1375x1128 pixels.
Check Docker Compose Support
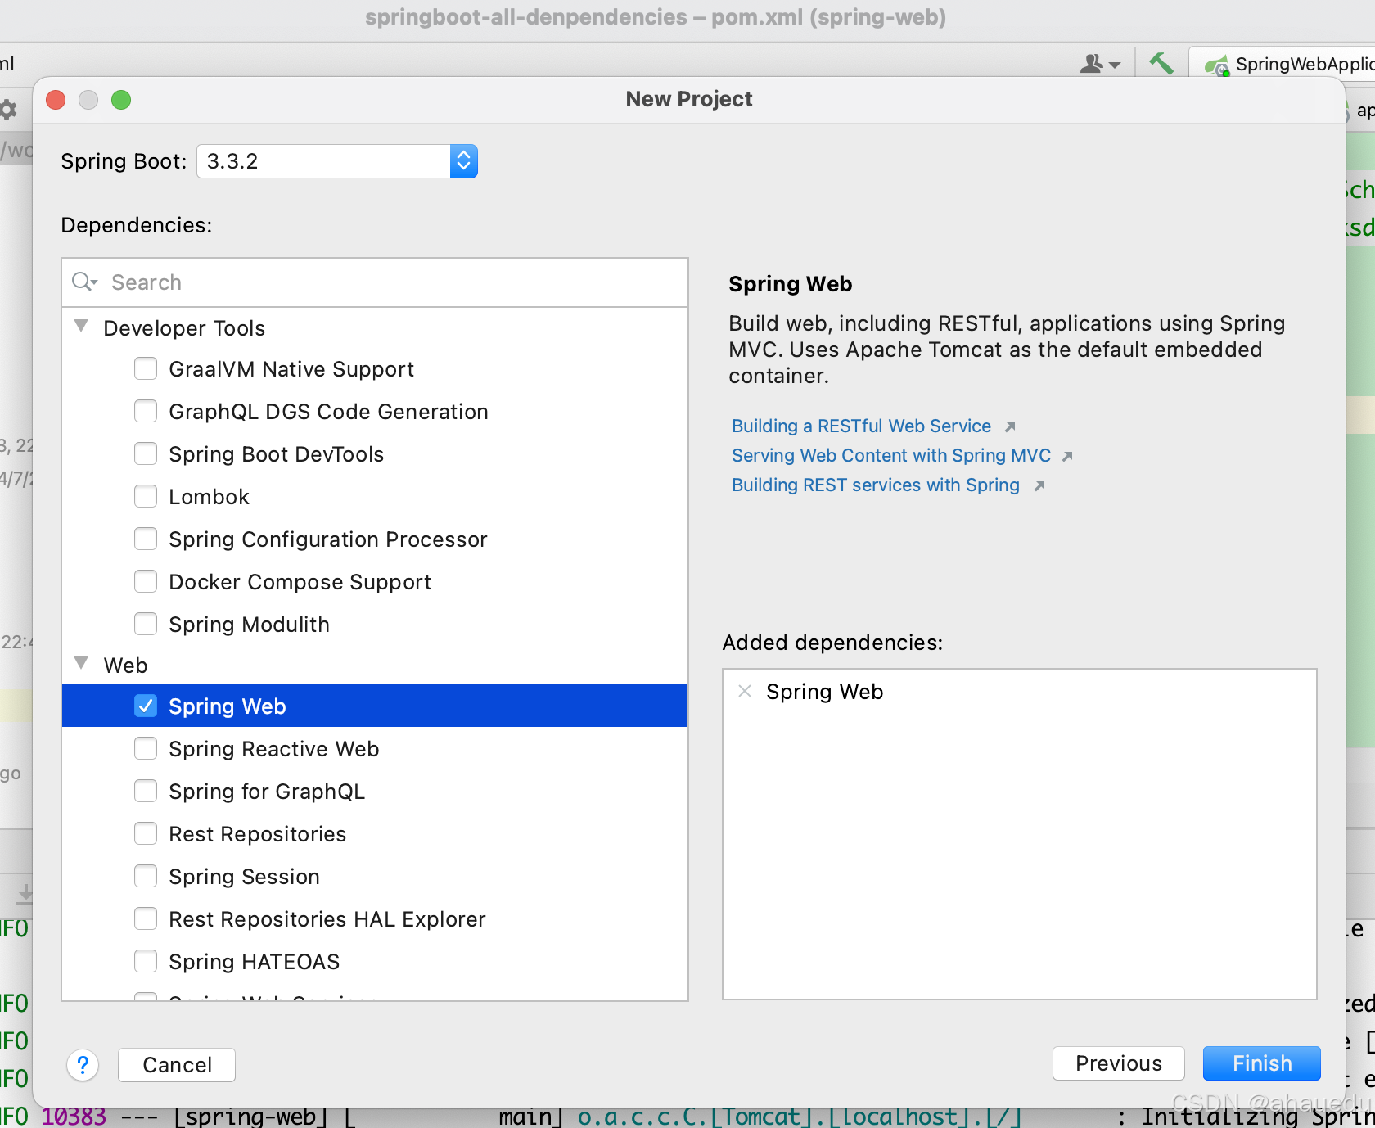(x=146, y=581)
